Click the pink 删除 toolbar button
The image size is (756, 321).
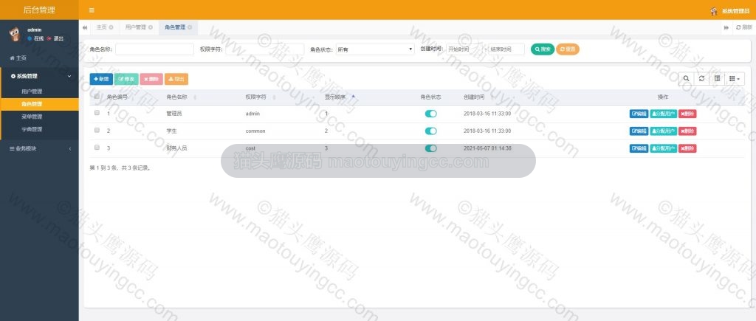pyautogui.click(x=151, y=79)
